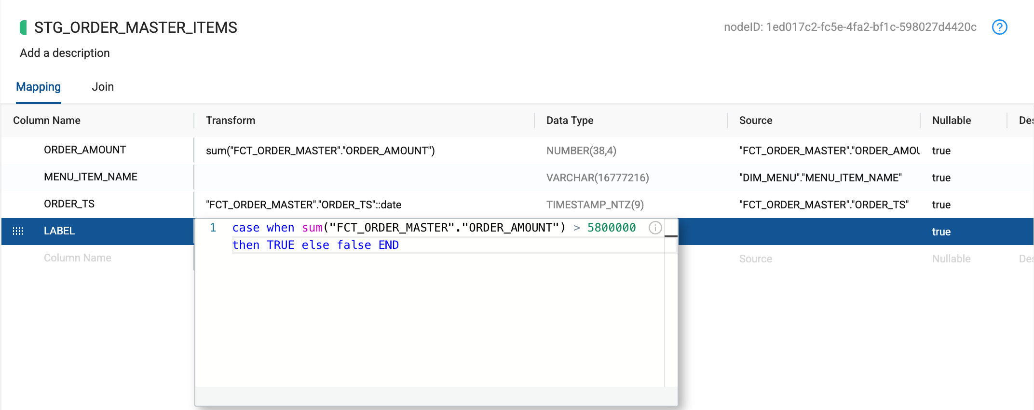Image resolution: width=1034 pixels, height=410 pixels.
Task: Select the MENU_ITEM_NAME column name
Action: click(91, 177)
